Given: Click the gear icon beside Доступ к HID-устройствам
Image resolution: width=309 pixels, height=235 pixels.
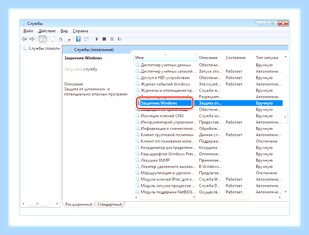Looking at the screenshot, I should coord(137,78).
